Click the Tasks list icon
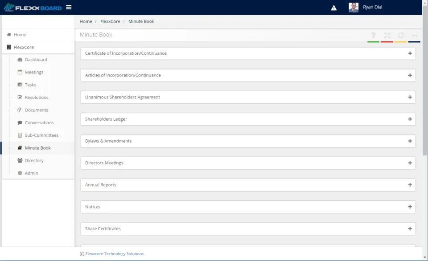The image size is (428, 261). (x=20, y=85)
